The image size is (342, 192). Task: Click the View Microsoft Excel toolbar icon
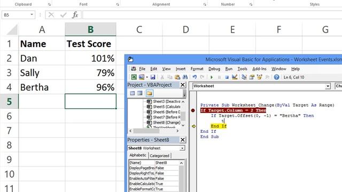pyautogui.click(x=134, y=77)
